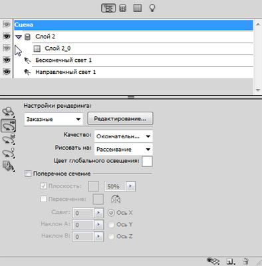Select the Ось Z radio button
Viewport: 262px width, 266px height.
[111, 237]
